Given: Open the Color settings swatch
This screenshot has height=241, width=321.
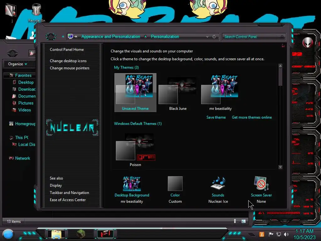Looking at the screenshot, I should point(175,183).
